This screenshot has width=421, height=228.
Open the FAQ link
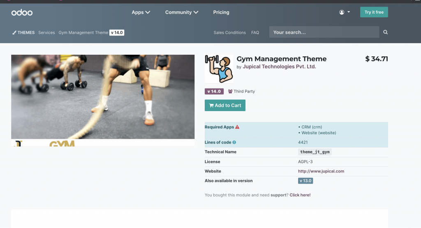coord(255,33)
